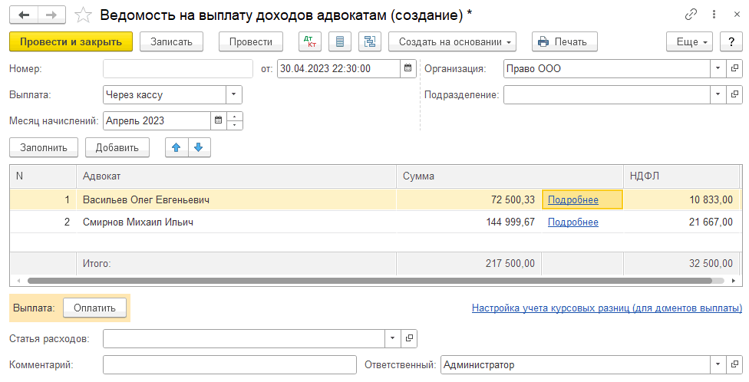Click the back navigation arrow
Screen dimensions: 749x382
[x=25, y=15]
